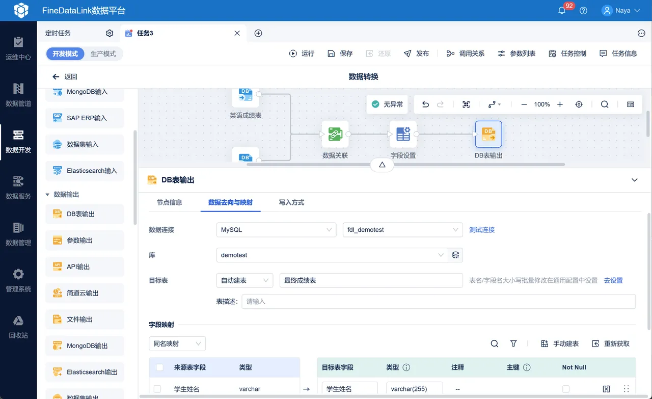
Task: Click the database refresh icon next to 库
Action: coord(455,255)
